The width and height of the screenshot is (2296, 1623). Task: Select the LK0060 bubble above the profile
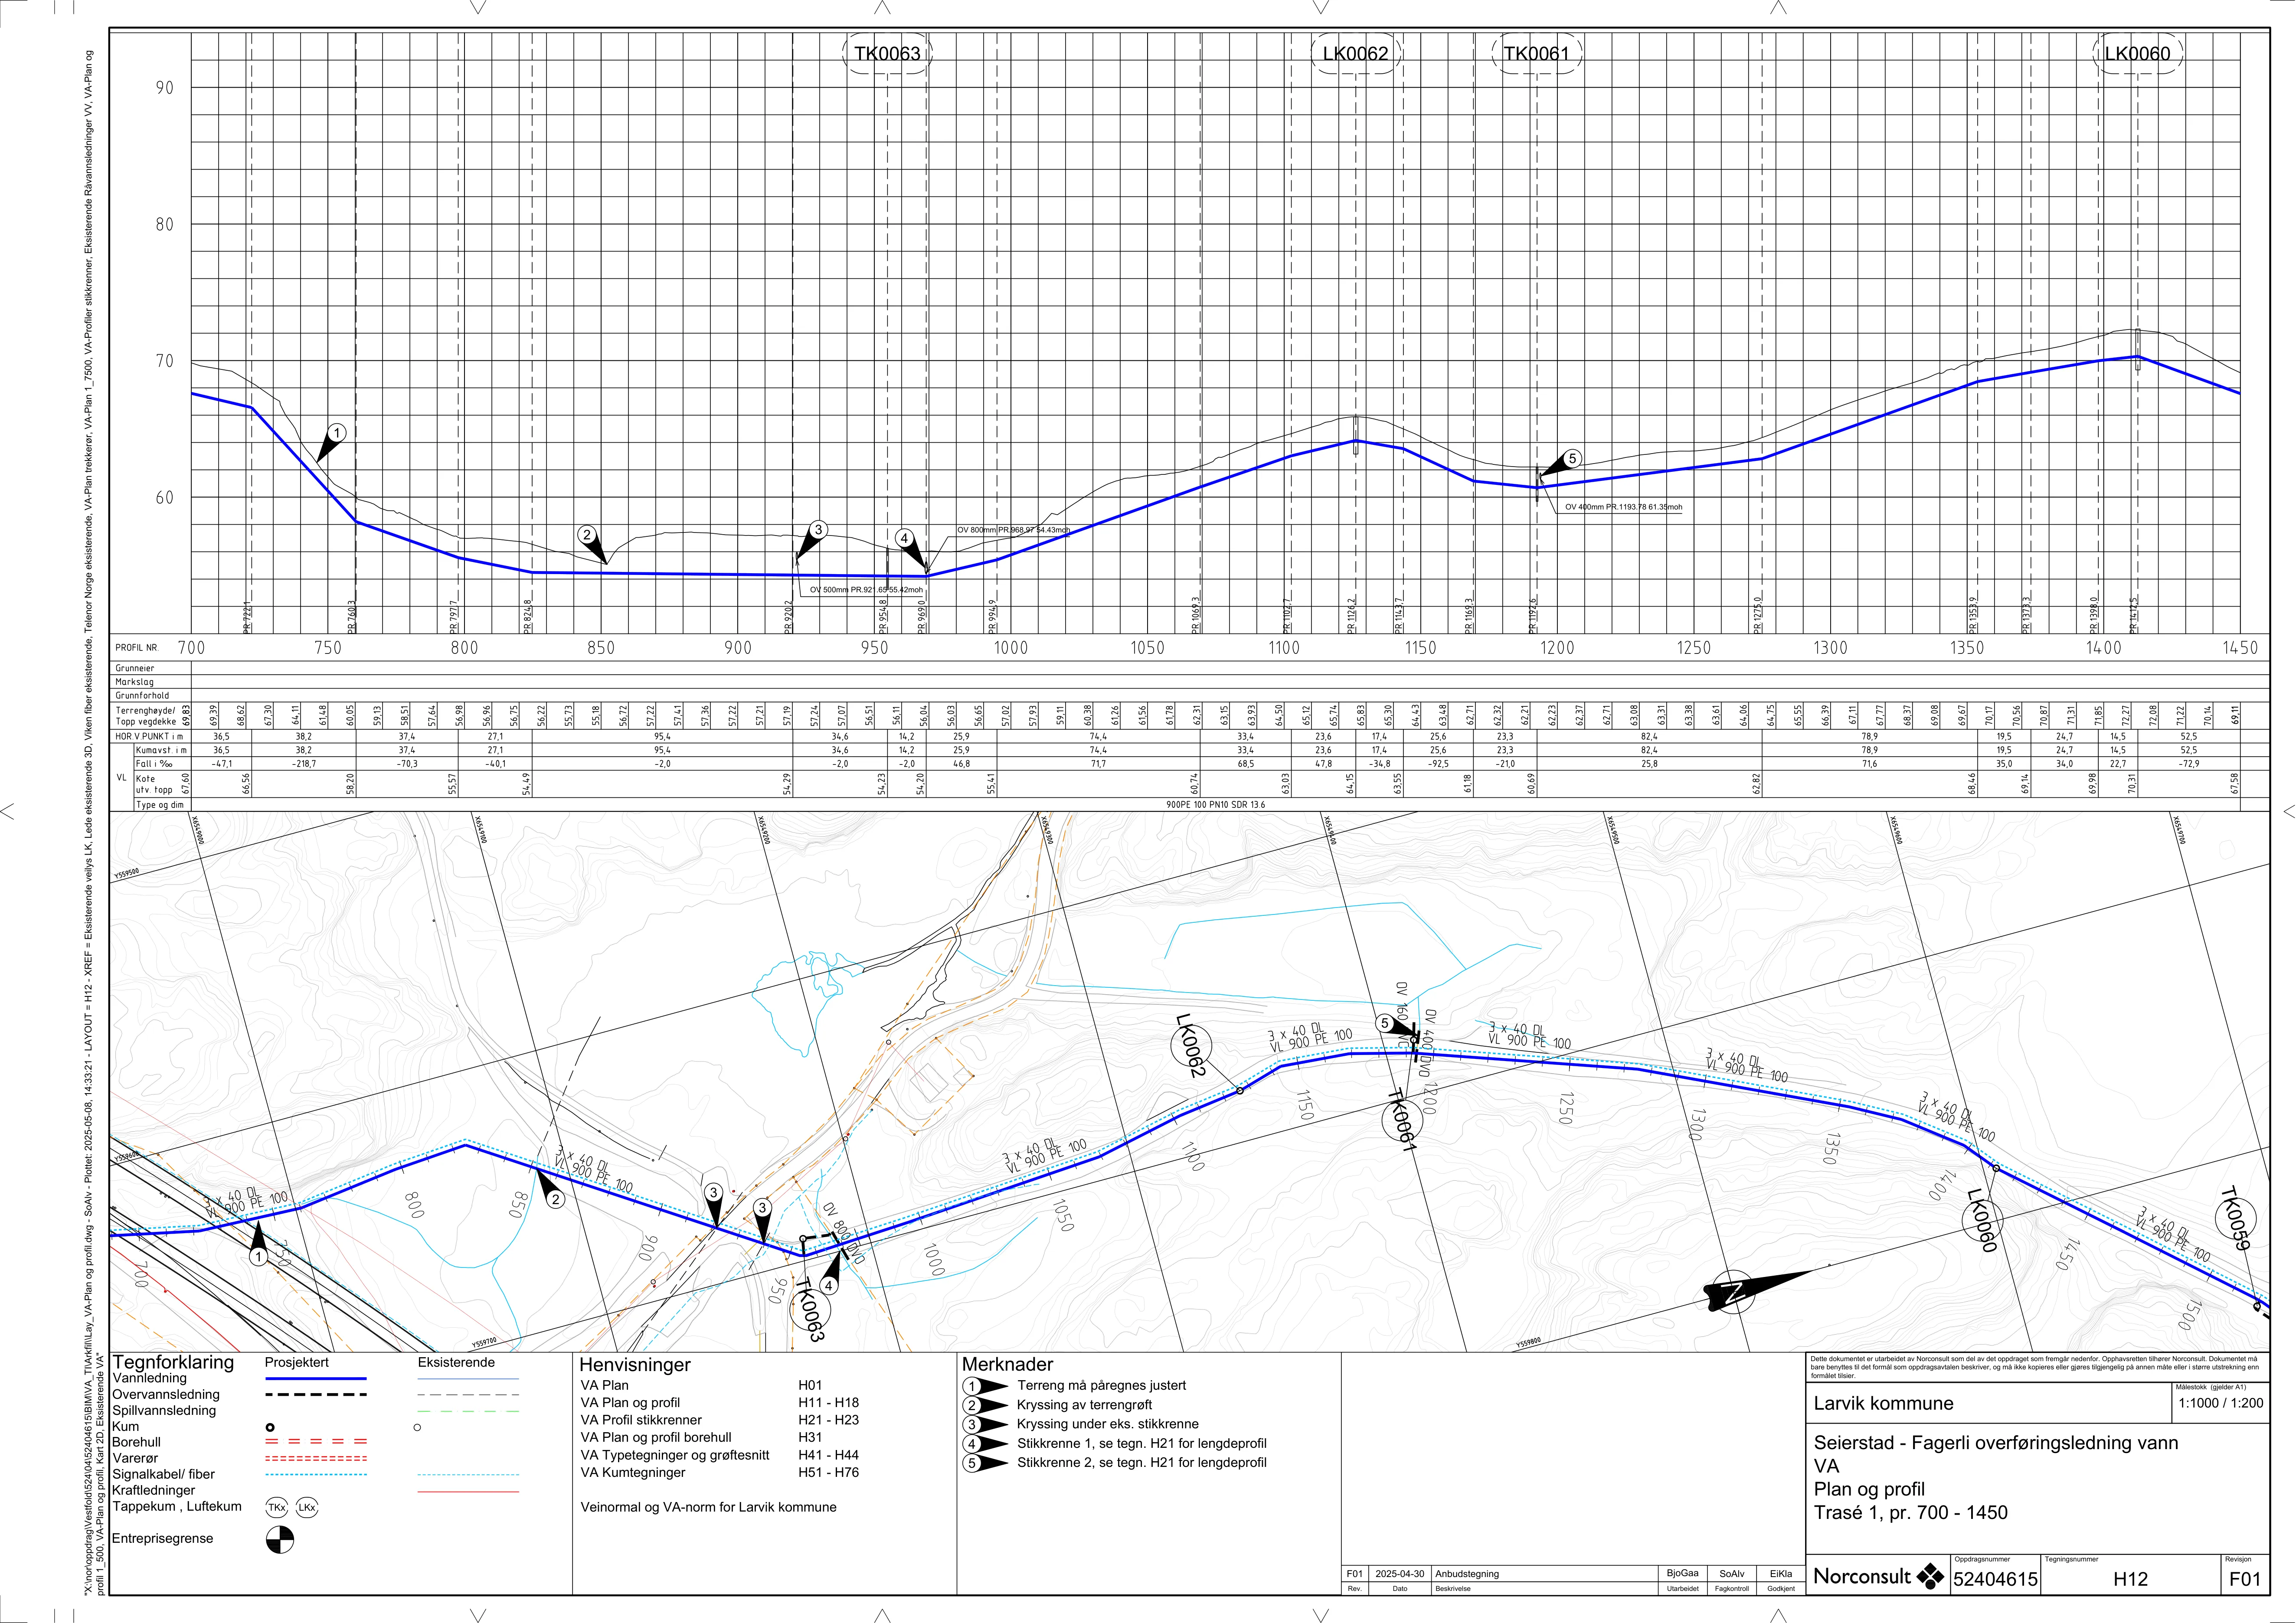[2138, 54]
